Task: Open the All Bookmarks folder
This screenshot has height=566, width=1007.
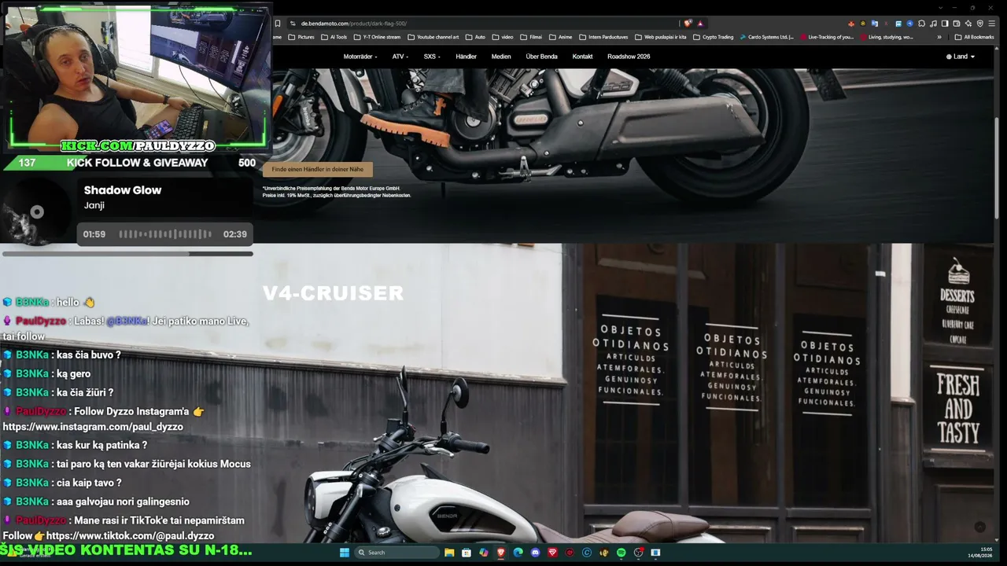Action: click(x=974, y=37)
